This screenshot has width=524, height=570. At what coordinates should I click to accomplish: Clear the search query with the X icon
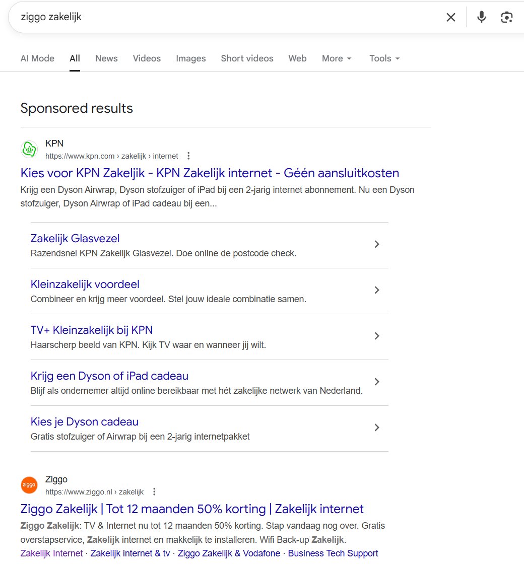coord(450,17)
